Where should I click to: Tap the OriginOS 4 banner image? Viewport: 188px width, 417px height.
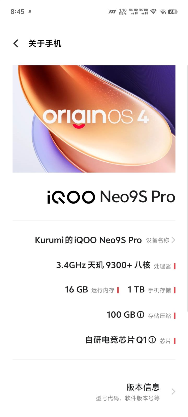point(94,119)
